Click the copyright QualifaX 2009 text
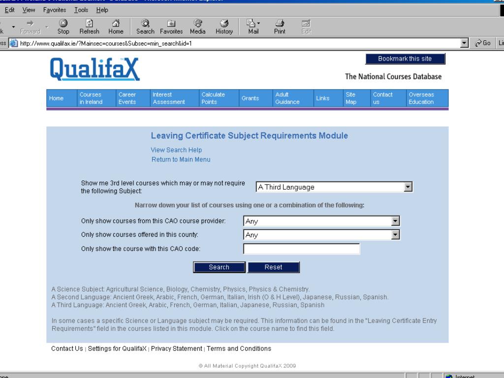504x378 pixels. point(247,366)
